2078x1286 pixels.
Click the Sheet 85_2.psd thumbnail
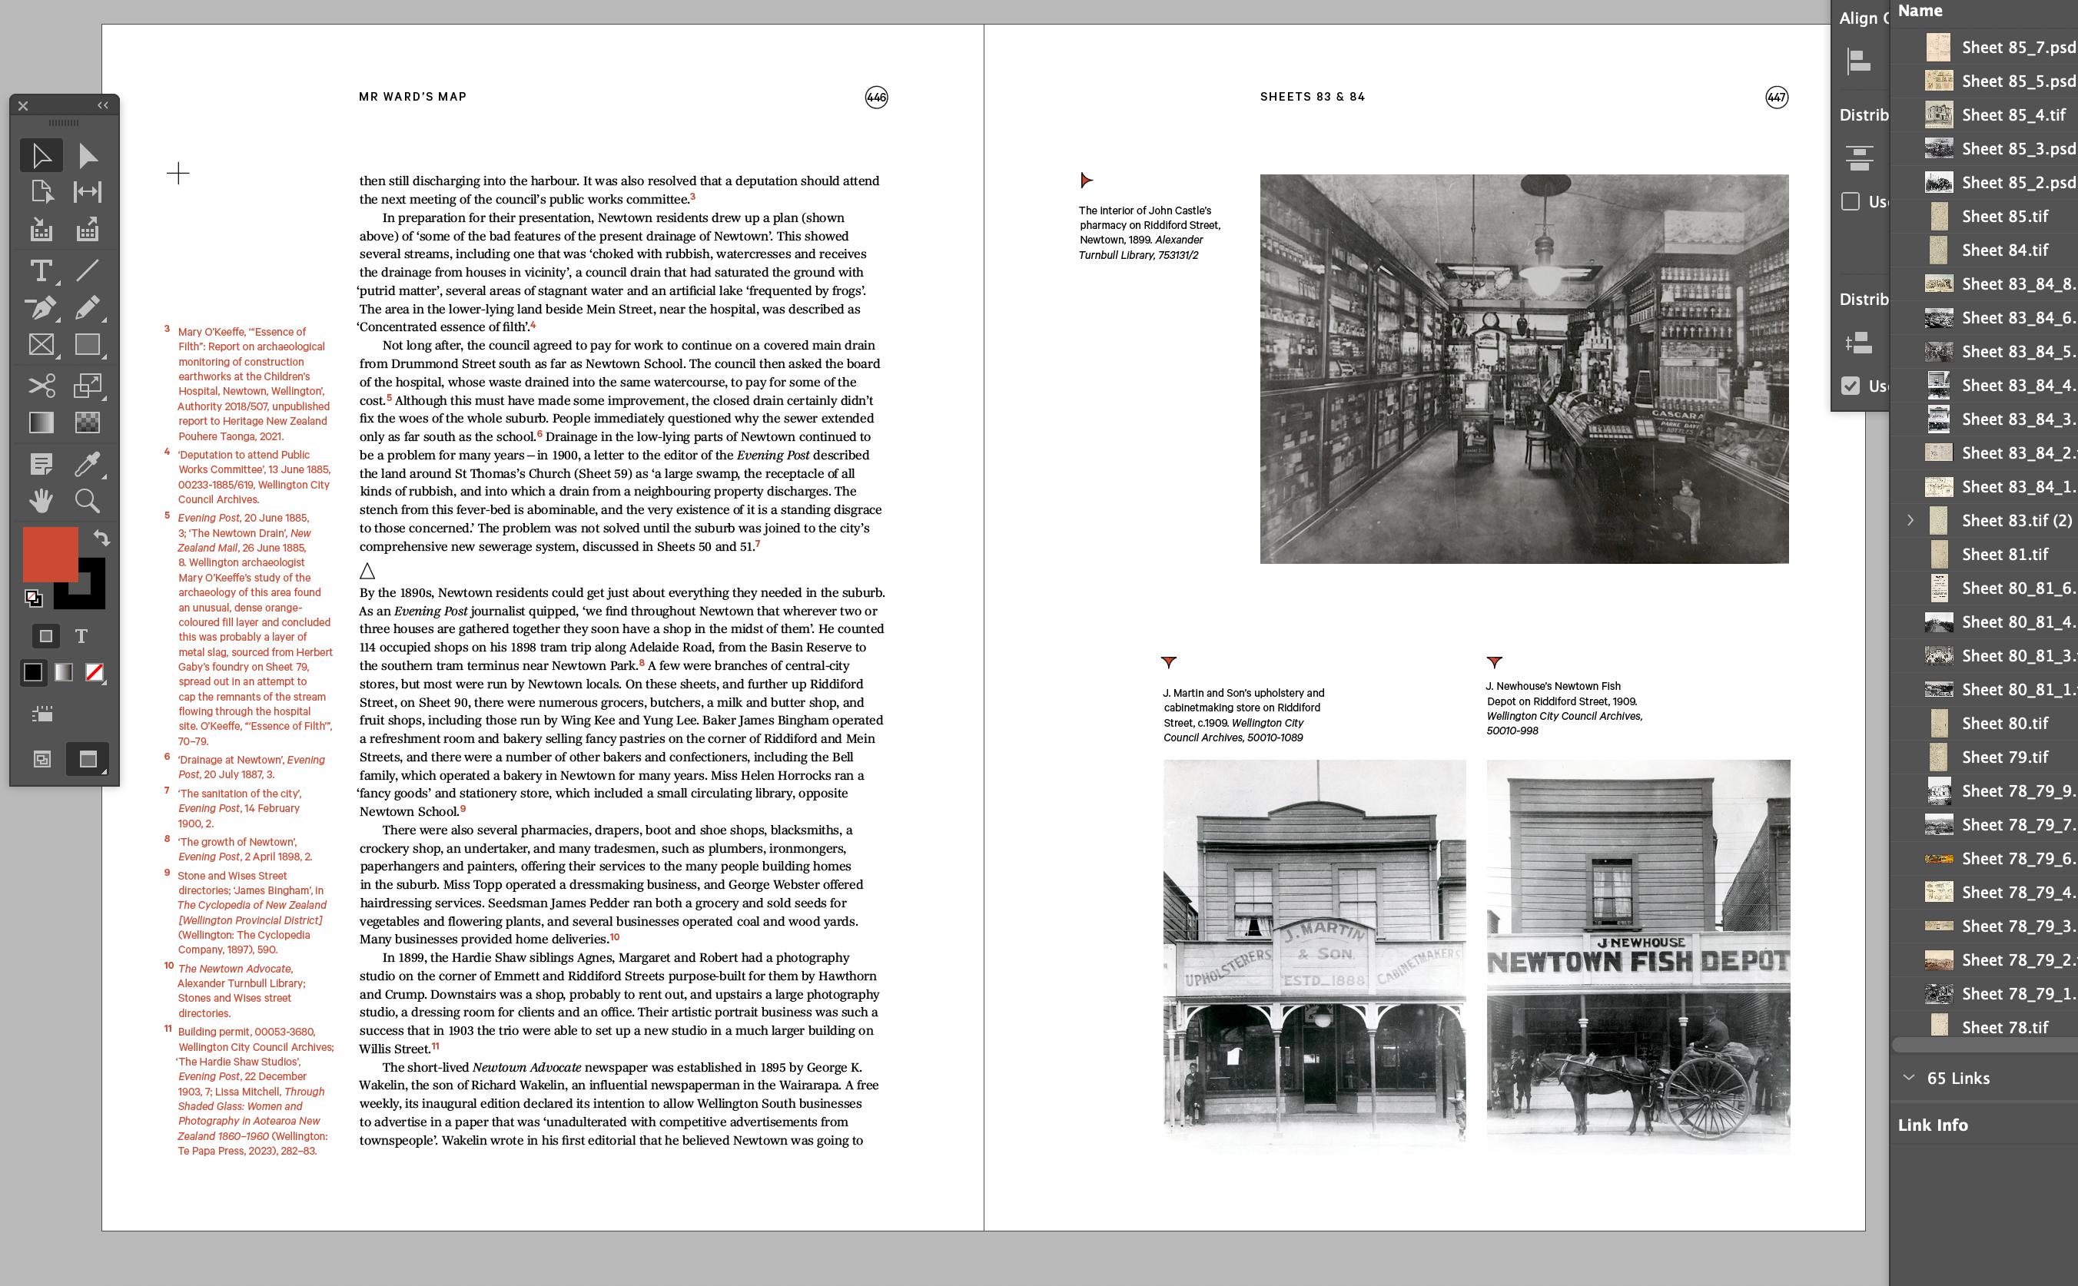[x=1938, y=182]
